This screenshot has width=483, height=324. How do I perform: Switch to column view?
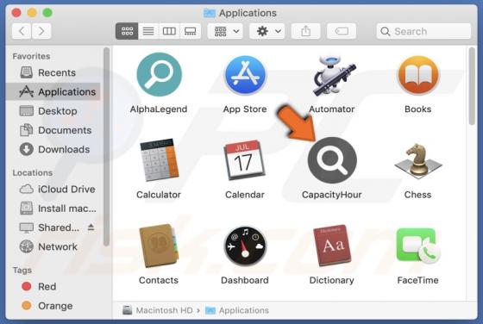coord(169,31)
